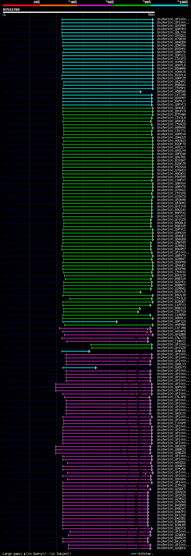Open hit UniRef100_Q84UD8

(171, 42)
